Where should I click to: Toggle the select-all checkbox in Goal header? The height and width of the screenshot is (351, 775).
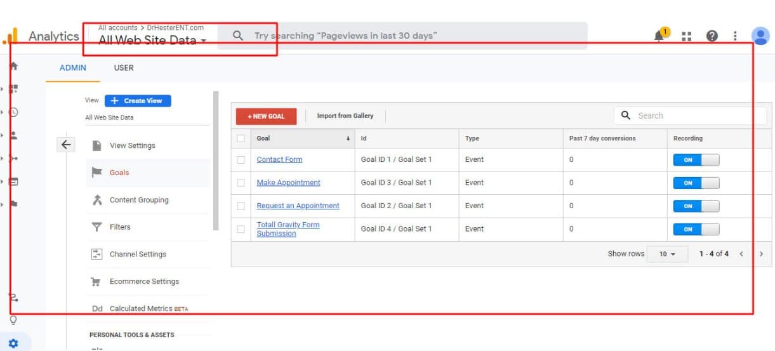[x=241, y=138]
